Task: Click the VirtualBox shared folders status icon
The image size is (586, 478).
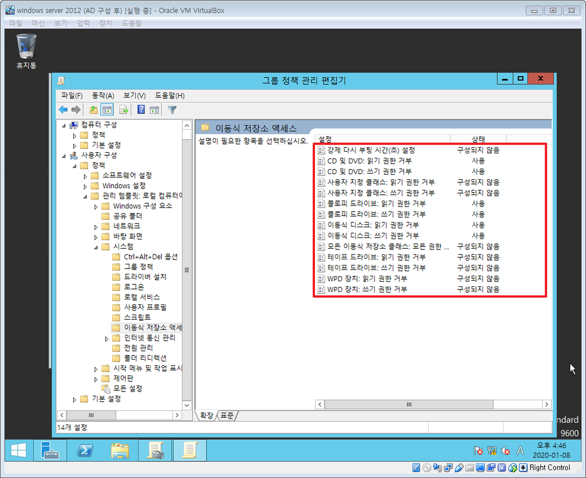Action: 470,467
